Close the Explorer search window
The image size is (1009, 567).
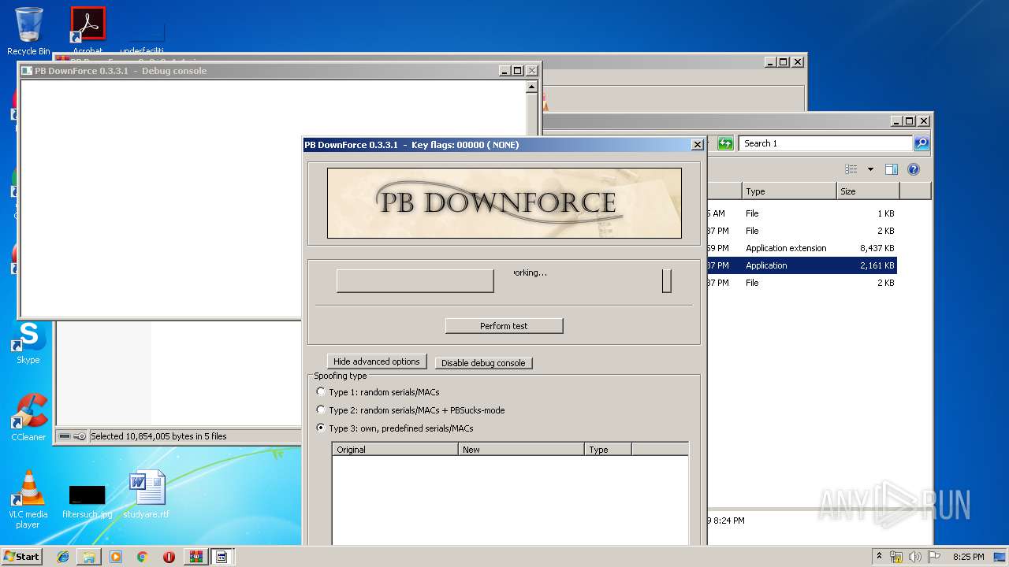(924, 121)
